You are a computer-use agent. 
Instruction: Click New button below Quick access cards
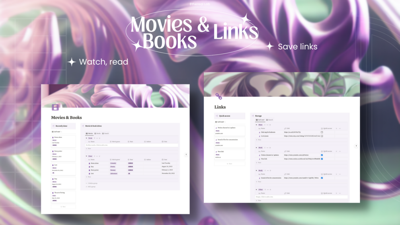tap(230, 164)
